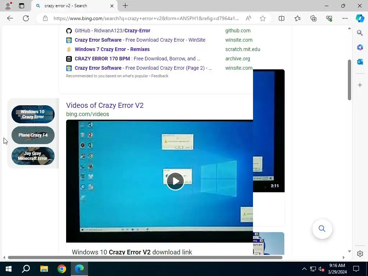
Task: Open Copilot sidebar button
Action: 360,18
